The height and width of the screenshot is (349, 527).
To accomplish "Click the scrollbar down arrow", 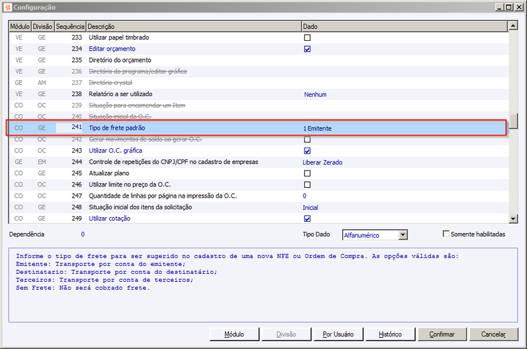I will point(513,219).
